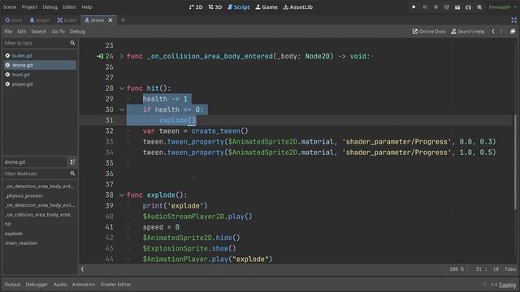Screen dimensions: 520x292
Task: Open Editor menu
Action: pos(69,7)
